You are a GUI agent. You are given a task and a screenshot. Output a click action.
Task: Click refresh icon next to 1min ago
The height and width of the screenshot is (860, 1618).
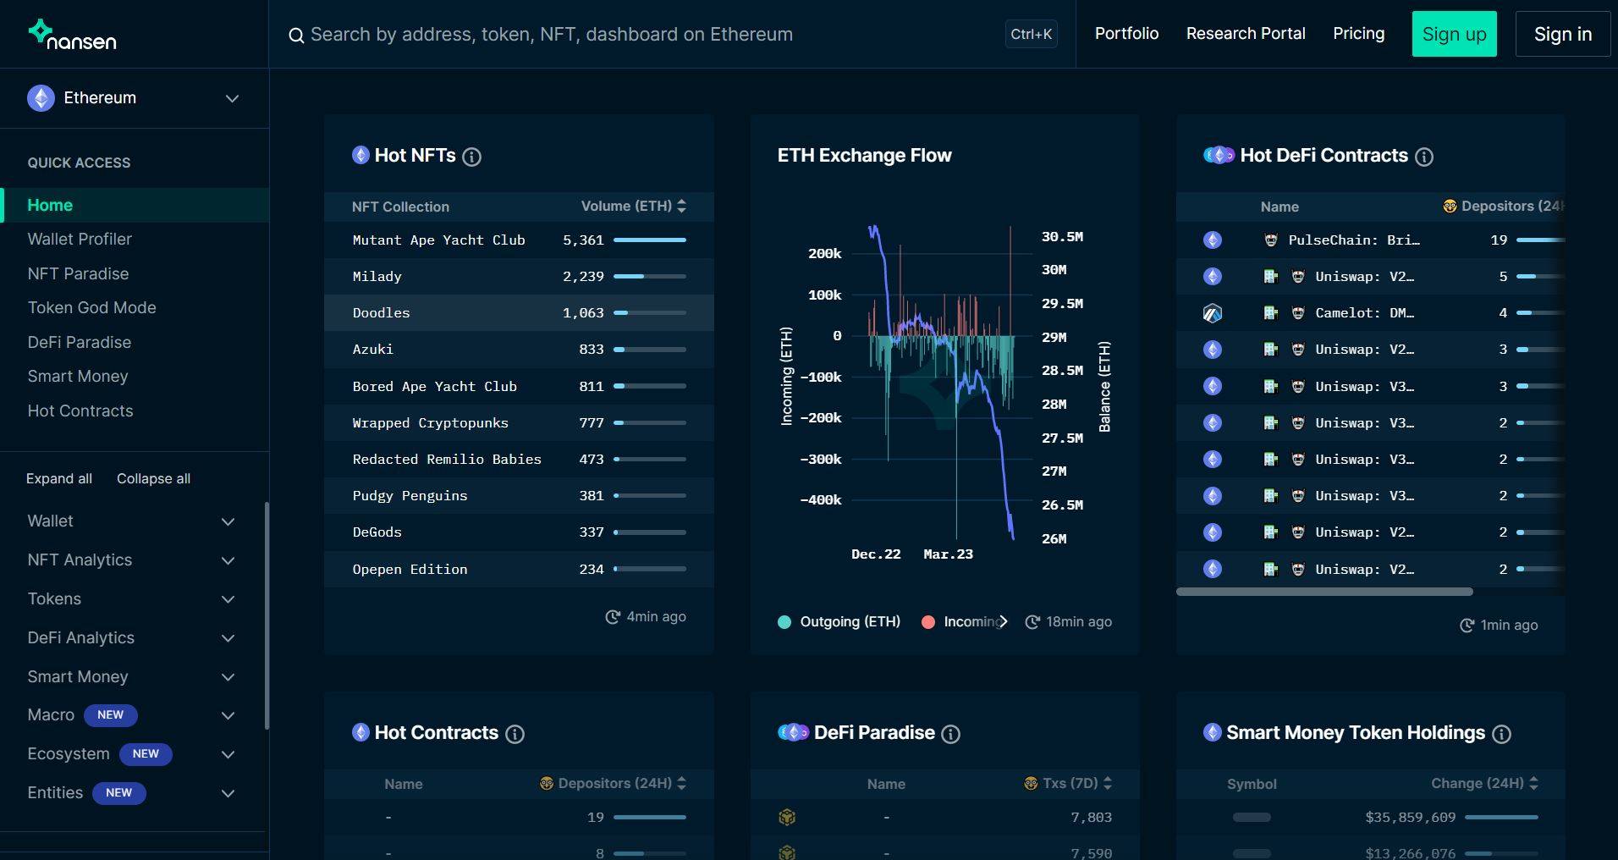1467,626
